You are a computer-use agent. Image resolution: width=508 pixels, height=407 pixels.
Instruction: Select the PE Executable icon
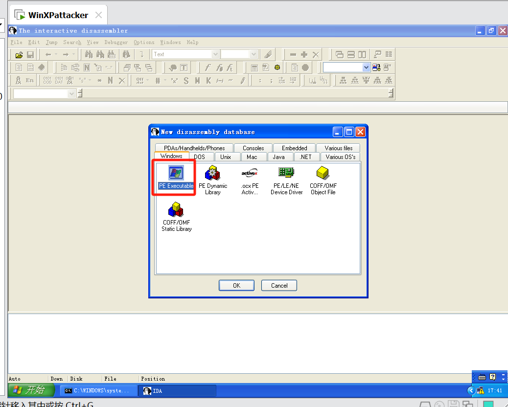(176, 177)
